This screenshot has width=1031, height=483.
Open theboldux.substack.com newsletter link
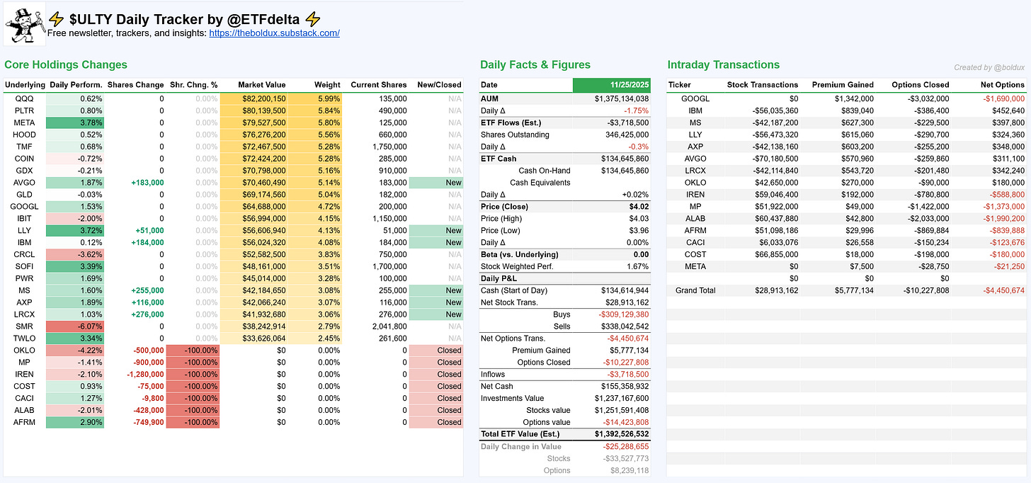pyautogui.click(x=274, y=33)
